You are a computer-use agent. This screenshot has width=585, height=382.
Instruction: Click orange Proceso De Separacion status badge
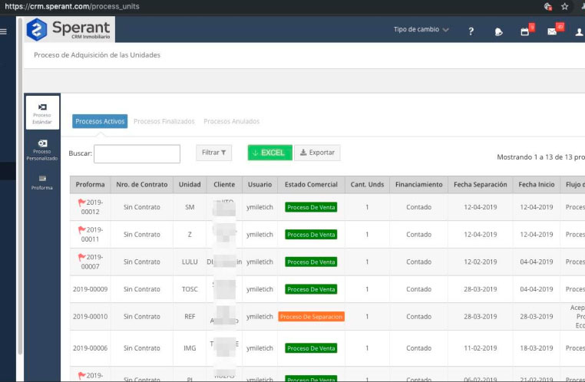311,317
